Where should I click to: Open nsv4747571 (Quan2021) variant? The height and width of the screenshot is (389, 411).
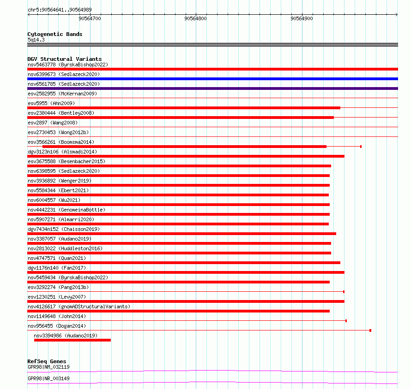click(x=57, y=258)
